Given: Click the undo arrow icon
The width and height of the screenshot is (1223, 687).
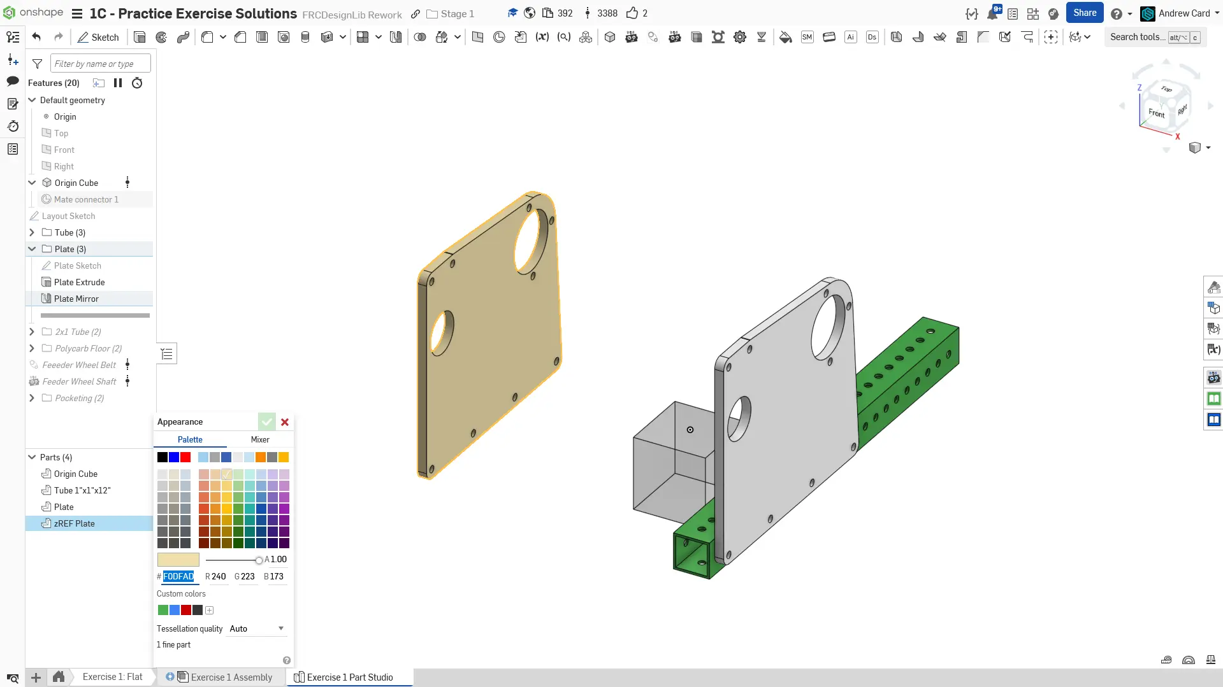Looking at the screenshot, I should click(36, 37).
